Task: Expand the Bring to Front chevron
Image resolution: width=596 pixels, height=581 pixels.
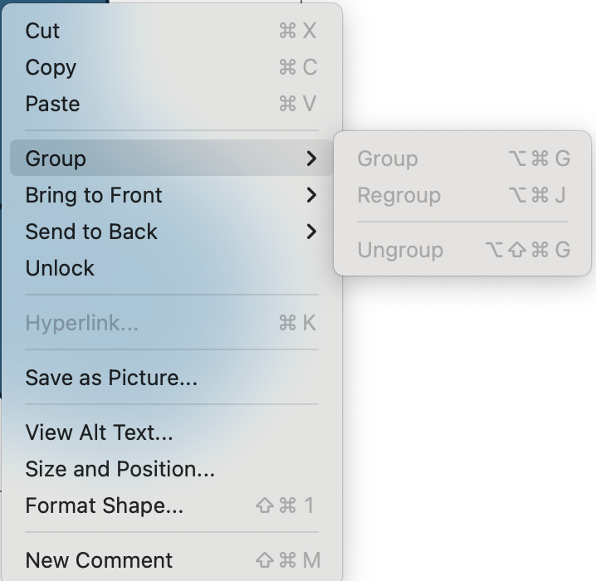Action: tap(311, 195)
